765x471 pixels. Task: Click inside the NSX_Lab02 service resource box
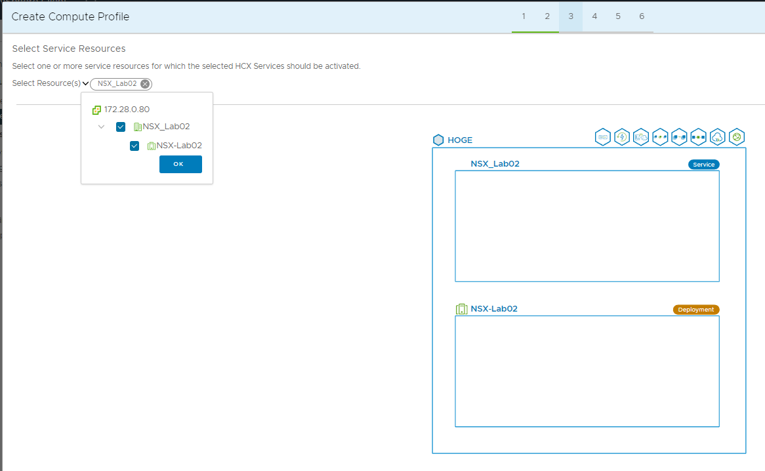(x=587, y=226)
